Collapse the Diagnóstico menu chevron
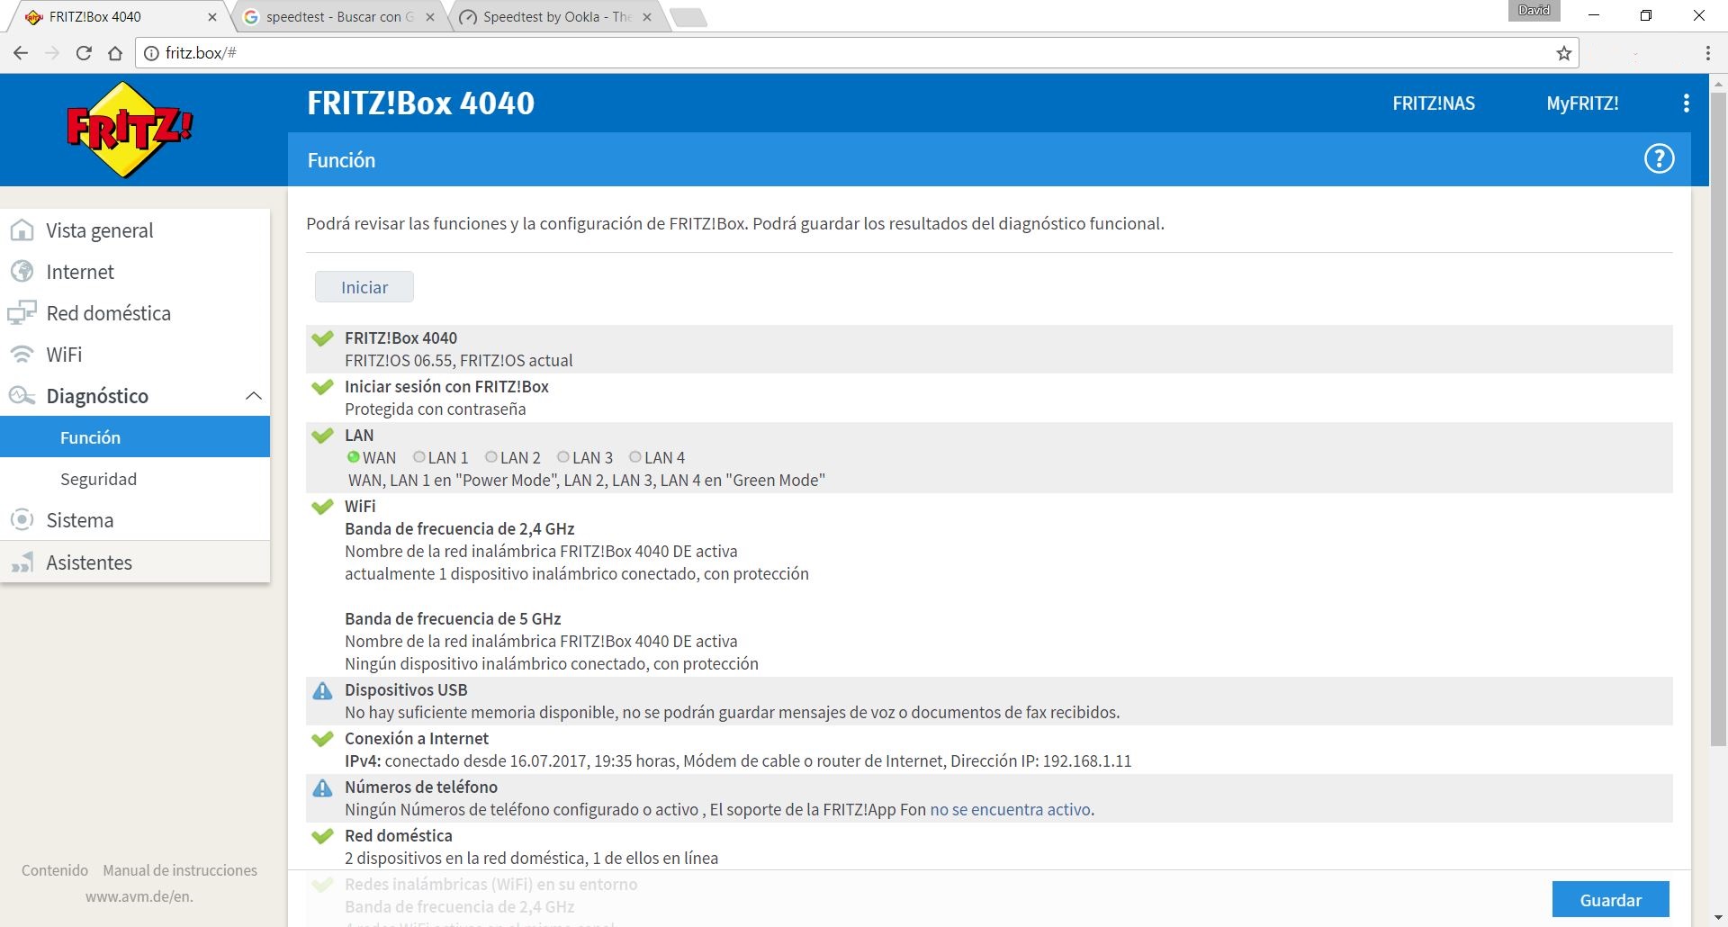1728x927 pixels. pyautogui.click(x=253, y=396)
